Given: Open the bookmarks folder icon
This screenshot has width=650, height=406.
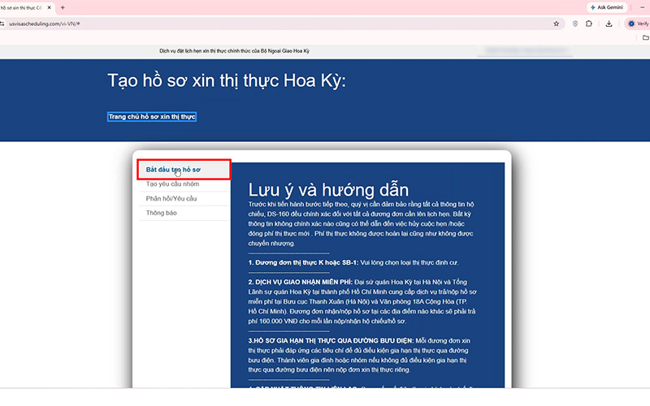Looking at the screenshot, I should pyautogui.click(x=645, y=37).
